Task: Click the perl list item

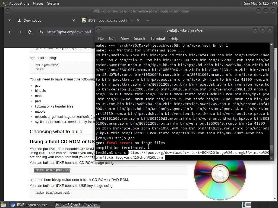Action: (x=38, y=101)
